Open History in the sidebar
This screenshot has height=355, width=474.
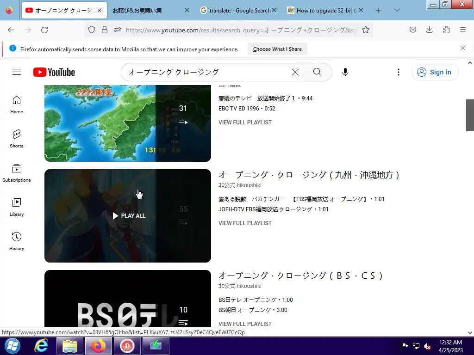17,241
